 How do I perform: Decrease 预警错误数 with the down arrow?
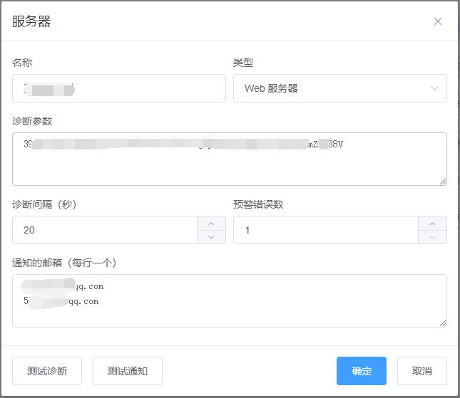click(x=432, y=237)
